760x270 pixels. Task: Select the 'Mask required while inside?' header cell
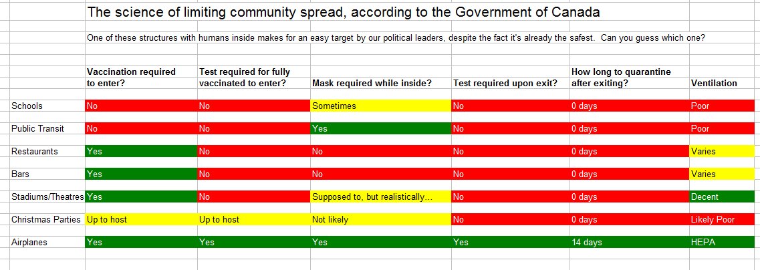point(380,83)
